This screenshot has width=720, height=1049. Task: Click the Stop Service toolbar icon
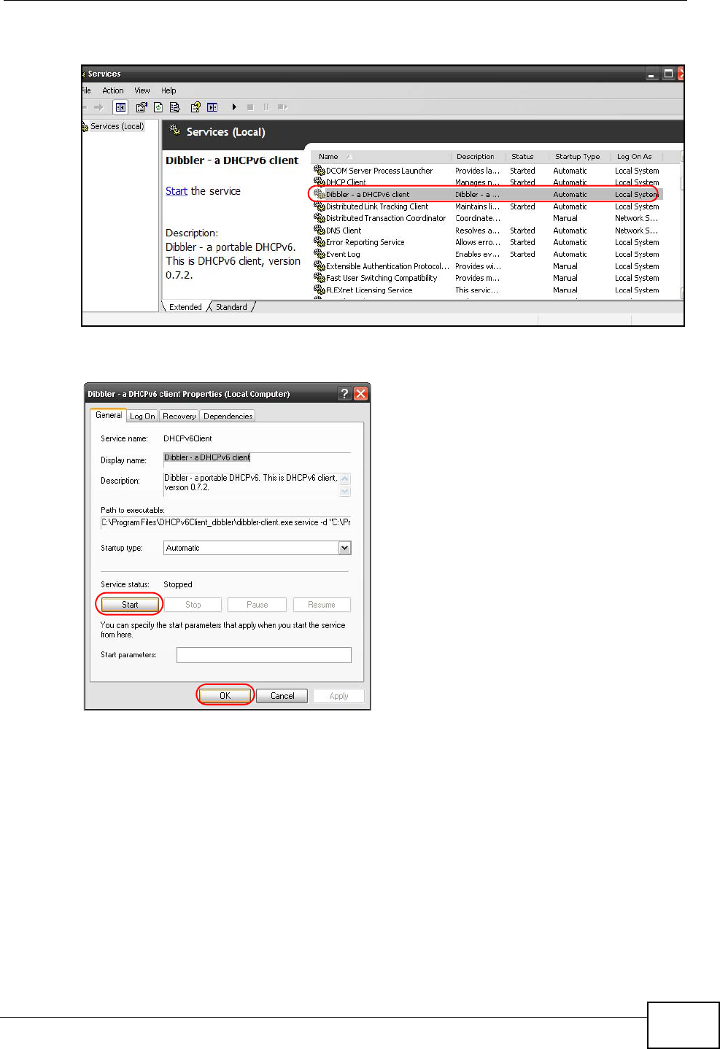[x=250, y=107]
